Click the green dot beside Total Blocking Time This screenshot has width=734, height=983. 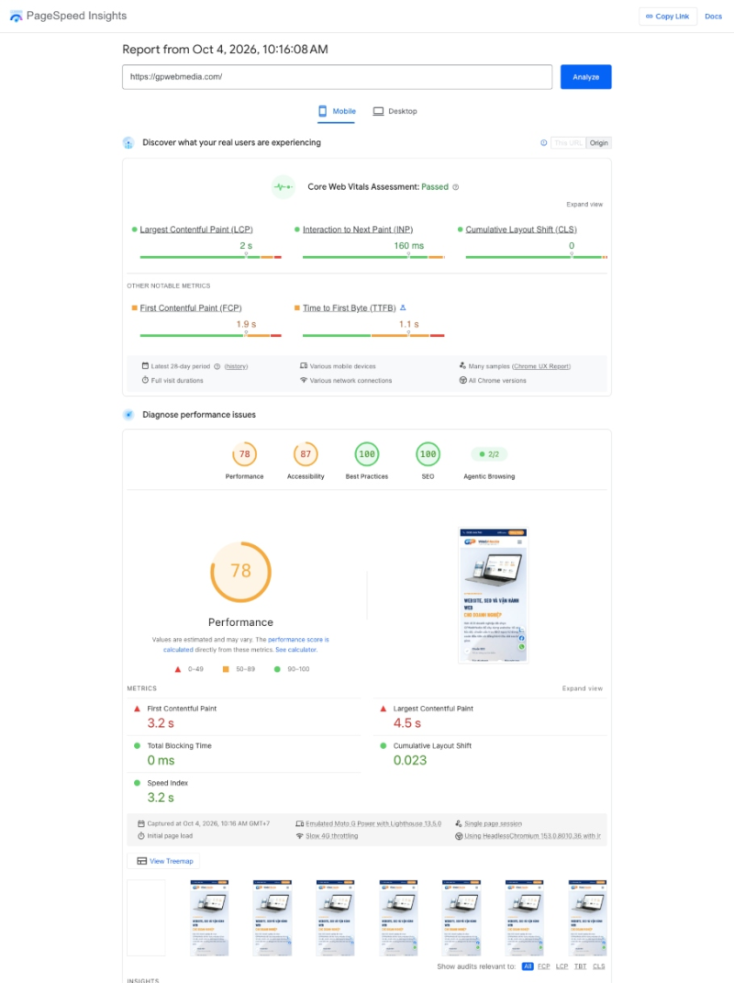tap(138, 746)
